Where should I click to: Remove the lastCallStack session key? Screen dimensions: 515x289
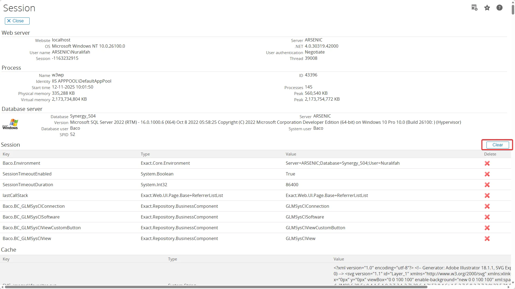click(x=487, y=196)
